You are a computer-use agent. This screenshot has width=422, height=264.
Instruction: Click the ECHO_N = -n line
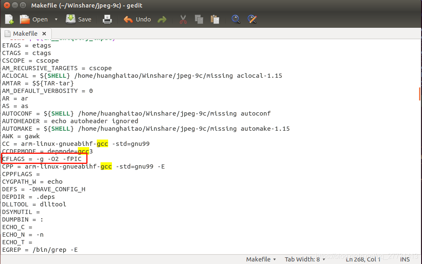pos(23,235)
